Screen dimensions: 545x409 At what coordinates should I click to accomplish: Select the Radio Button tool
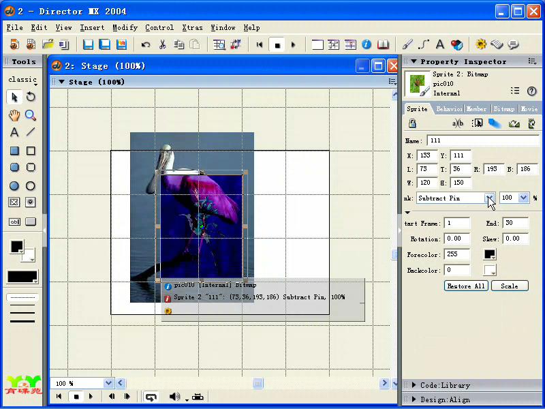coord(31,202)
